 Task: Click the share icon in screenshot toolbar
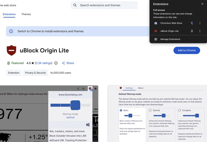(78, 89)
